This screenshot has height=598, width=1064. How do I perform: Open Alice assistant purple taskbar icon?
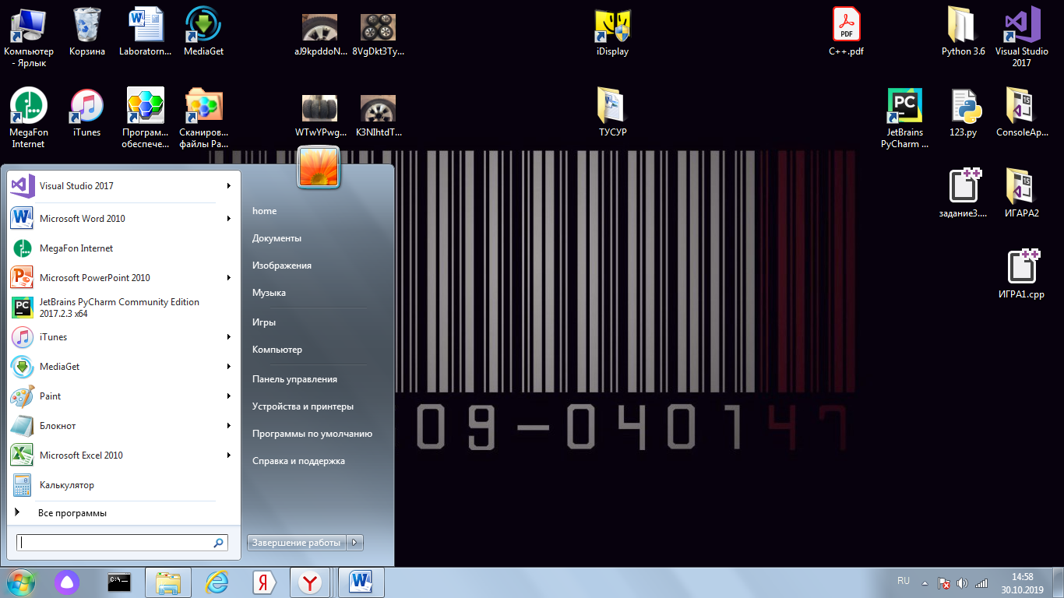[67, 582]
